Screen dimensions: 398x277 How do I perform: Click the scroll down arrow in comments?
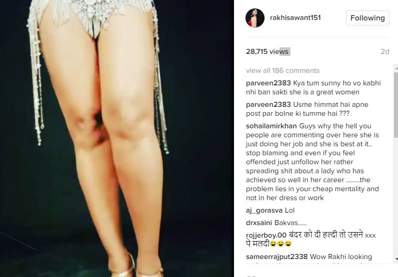click(x=396, y=259)
